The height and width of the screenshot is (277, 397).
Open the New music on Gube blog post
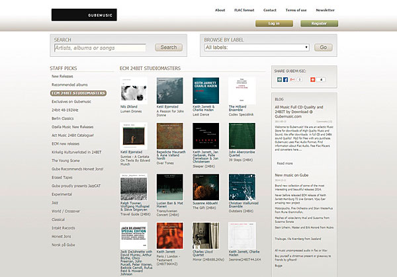click(x=292, y=175)
